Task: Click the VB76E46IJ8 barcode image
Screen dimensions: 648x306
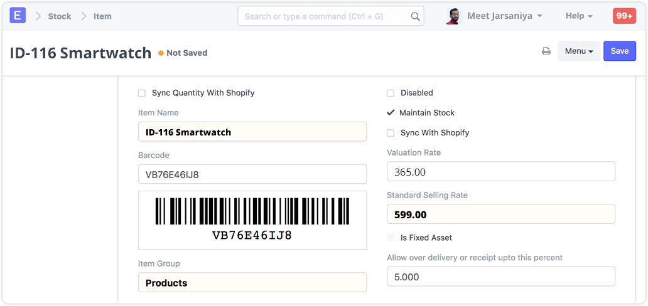Action: click(252, 220)
